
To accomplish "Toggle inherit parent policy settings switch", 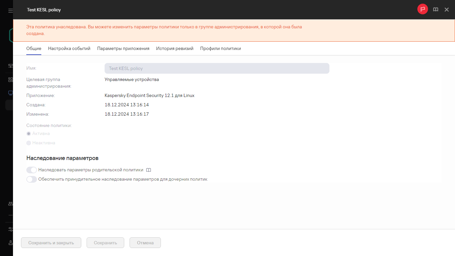I will [32, 170].
